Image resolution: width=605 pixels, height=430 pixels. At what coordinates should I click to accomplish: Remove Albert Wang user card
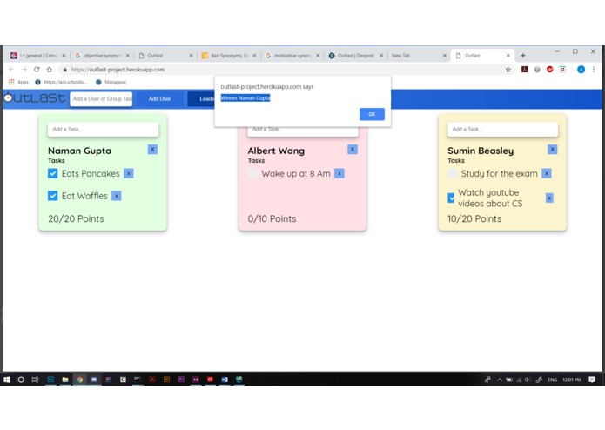click(353, 149)
